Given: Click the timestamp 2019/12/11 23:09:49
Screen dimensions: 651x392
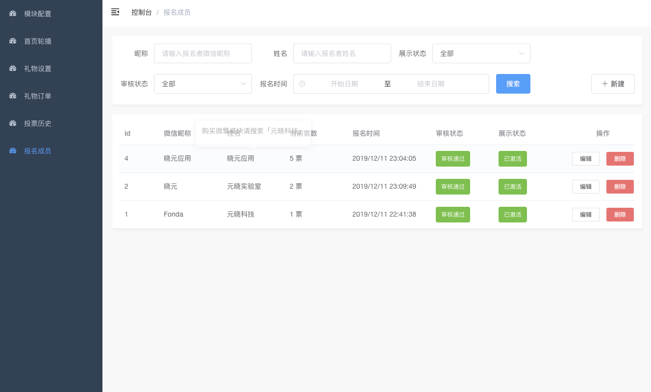Looking at the screenshot, I should (384, 186).
